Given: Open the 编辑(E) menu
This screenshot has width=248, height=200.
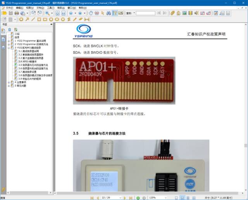Looking at the screenshot, I should click(x=19, y=8).
